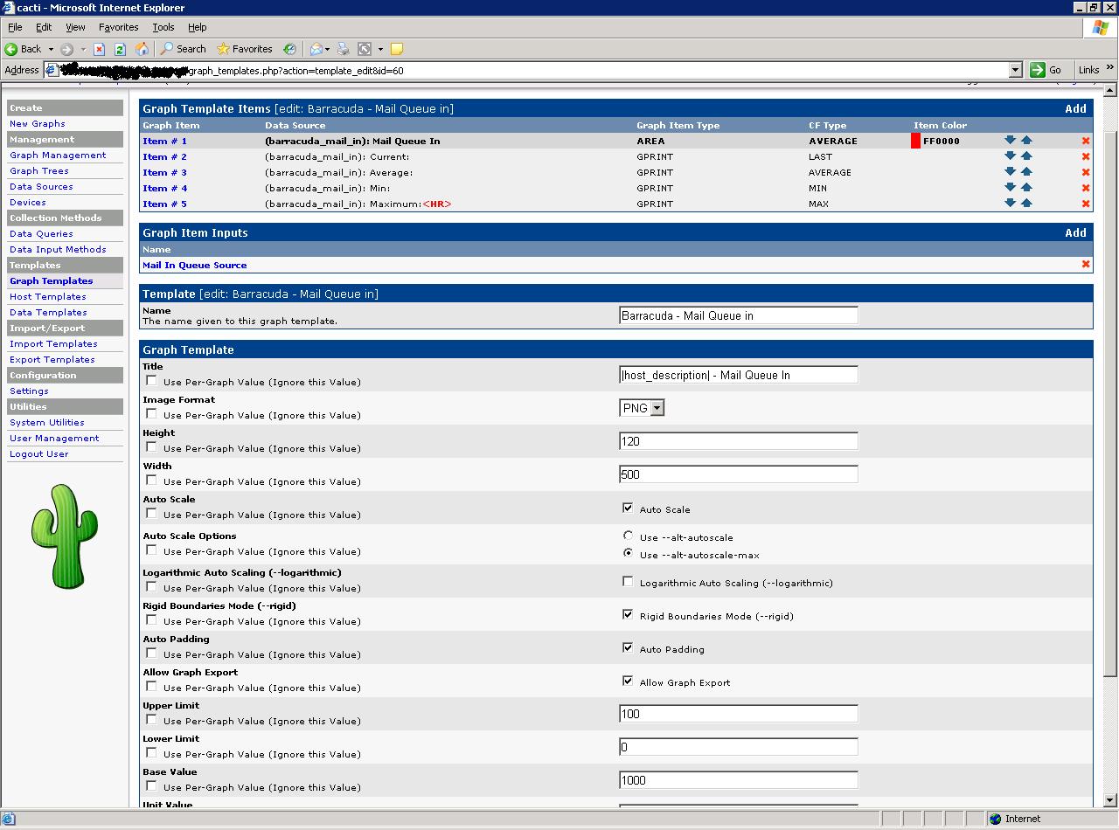Refresh the page with the Refresh icon
This screenshot has height=830, width=1119.
point(120,49)
